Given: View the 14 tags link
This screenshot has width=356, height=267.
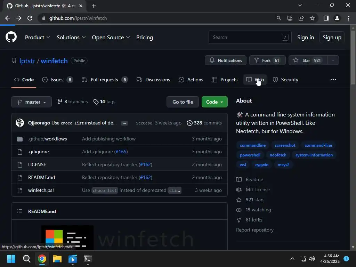Looking at the screenshot, I should point(104,102).
